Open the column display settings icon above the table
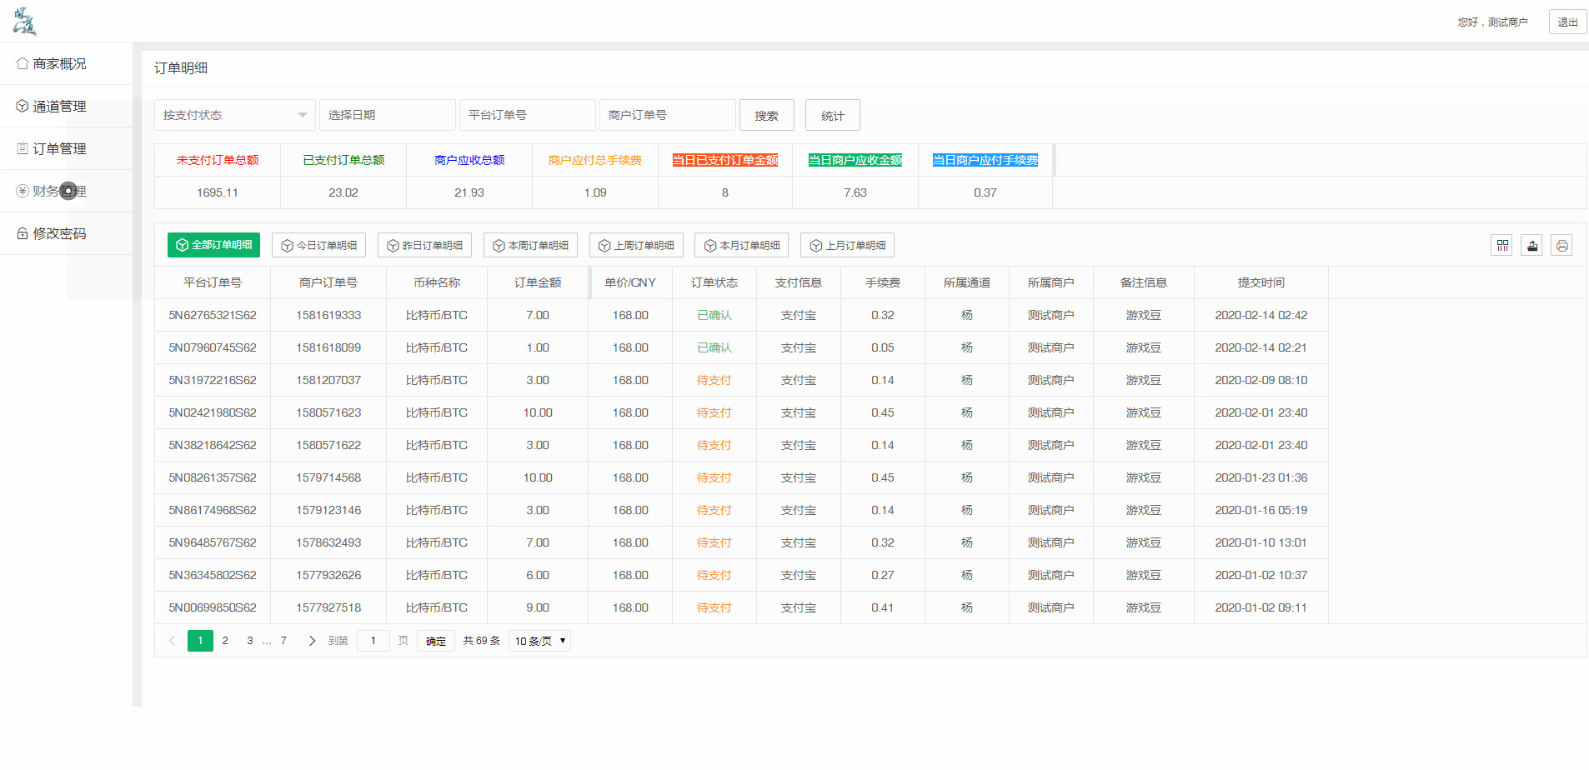The height and width of the screenshot is (770, 1589). (x=1501, y=245)
